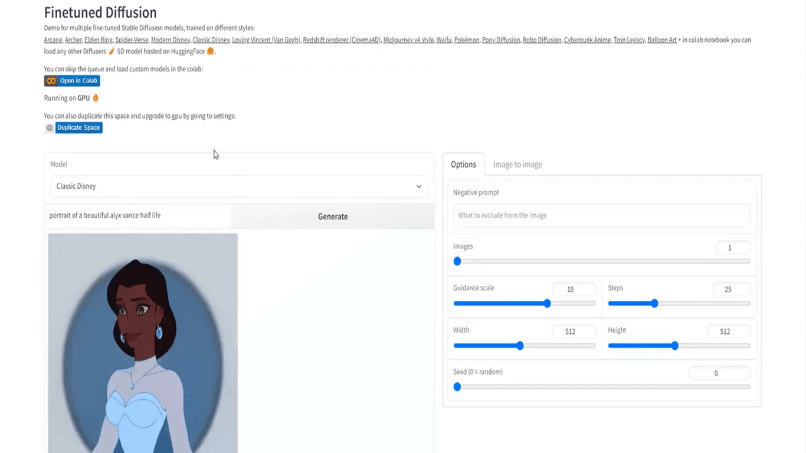The width and height of the screenshot is (806, 453).
Task: Click the Width value box
Action: pos(570,331)
